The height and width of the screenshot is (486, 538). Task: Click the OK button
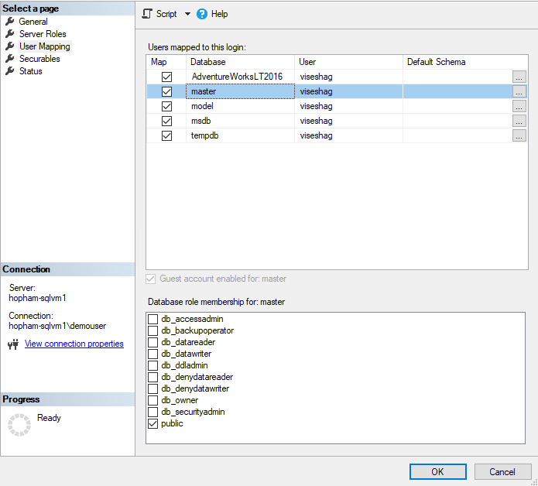coord(438,471)
